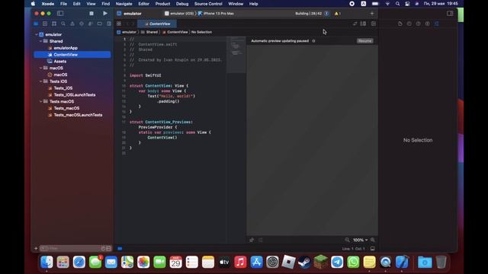The height and width of the screenshot is (274, 488).
Task: Click the code review arrows icon
Action: (x=355, y=24)
